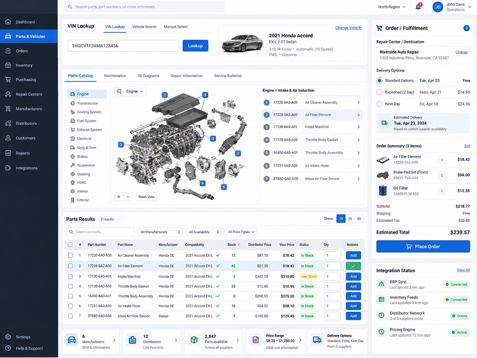The height and width of the screenshot is (358, 477).
Task: Click the top parts search field
Action: (x=144, y=7)
